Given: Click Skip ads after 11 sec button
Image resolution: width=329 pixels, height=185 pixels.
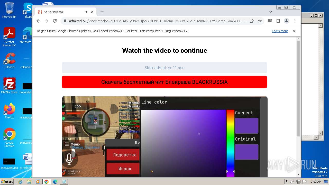Looking at the screenshot, I should tap(164, 68).
